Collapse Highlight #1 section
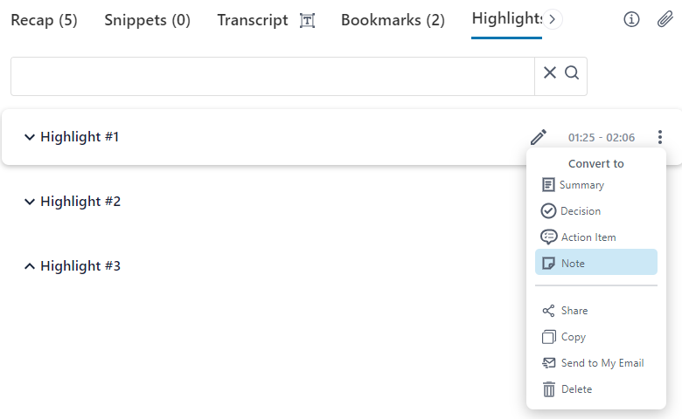682x419 pixels. click(30, 137)
